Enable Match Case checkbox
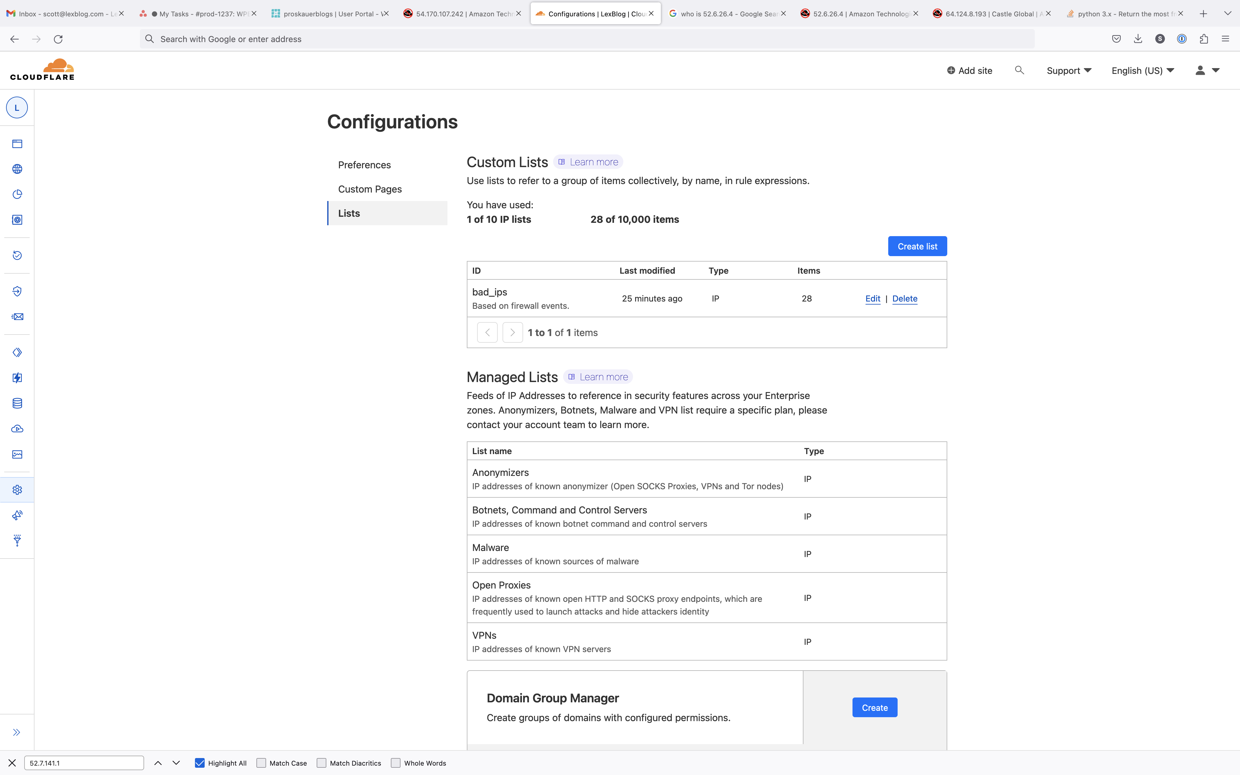 tap(261, 763)
